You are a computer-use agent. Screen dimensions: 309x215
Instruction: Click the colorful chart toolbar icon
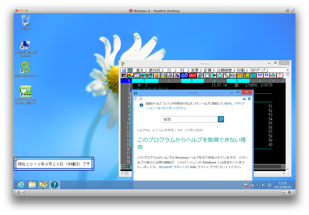point(130,76)
